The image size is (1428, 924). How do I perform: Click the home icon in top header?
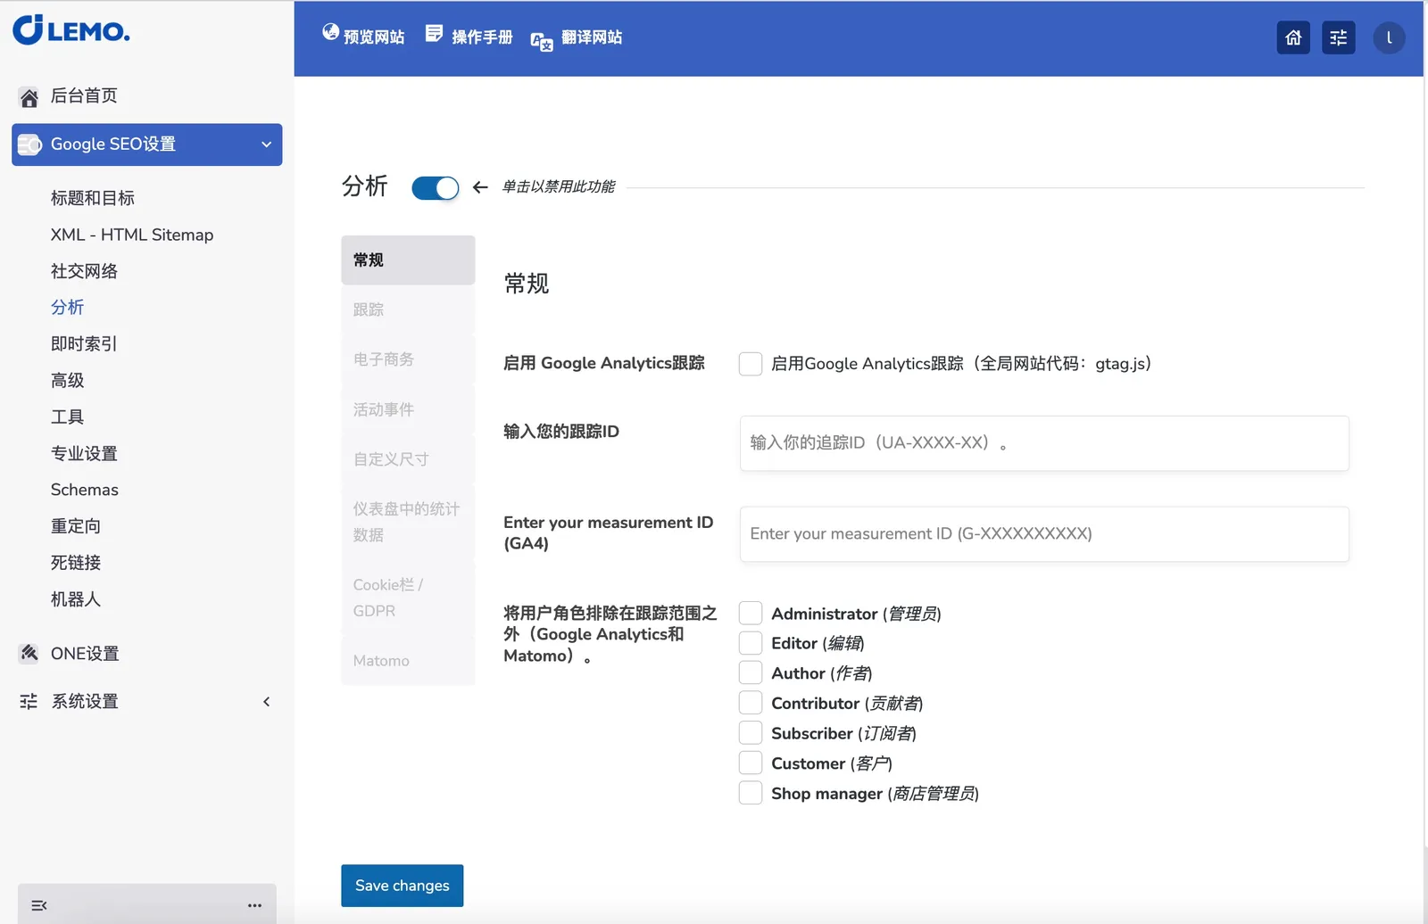coord(1293,37)
